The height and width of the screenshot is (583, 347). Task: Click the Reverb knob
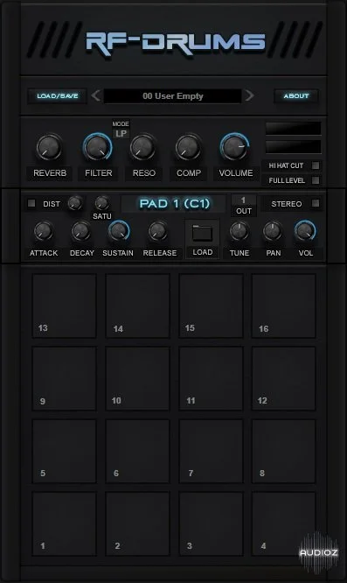pos(49,147)
